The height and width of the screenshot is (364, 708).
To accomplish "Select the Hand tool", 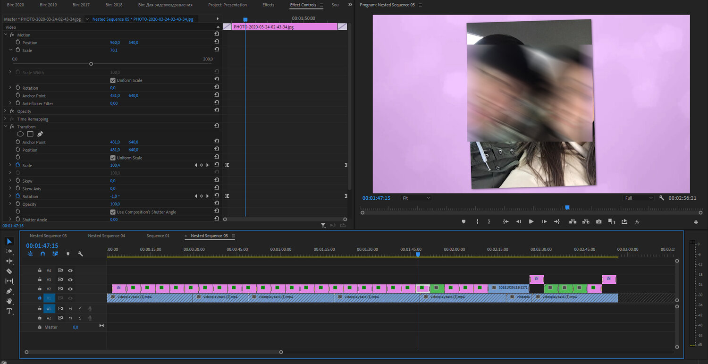I will pyautogui.click(x=9, y=301).
